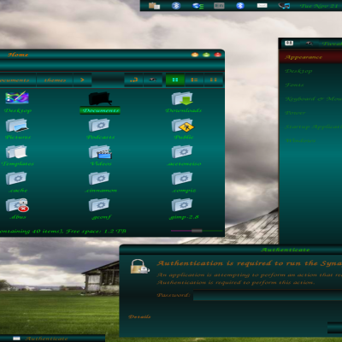Open the mail envelope tray icon
Screen dimensions: 342x342
pos(262,5)
